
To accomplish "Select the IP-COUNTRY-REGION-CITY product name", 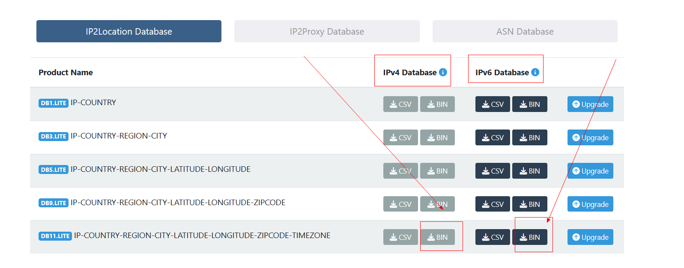I will click(119, 136).
